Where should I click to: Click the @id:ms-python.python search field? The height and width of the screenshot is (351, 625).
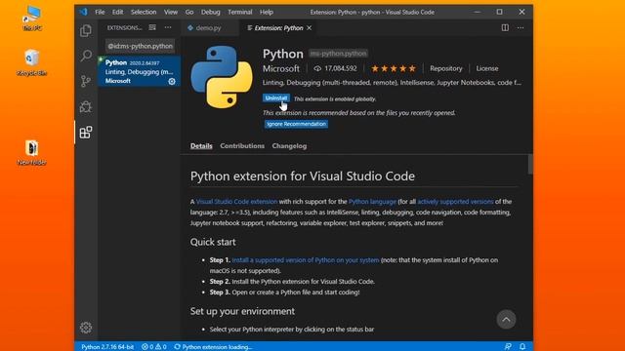140,46
